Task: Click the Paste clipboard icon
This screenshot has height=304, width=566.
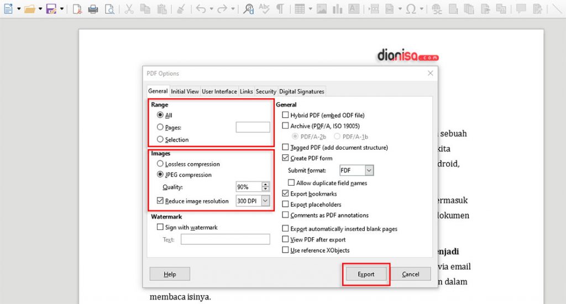Action: pyautogui.click(x=162, y=8)
